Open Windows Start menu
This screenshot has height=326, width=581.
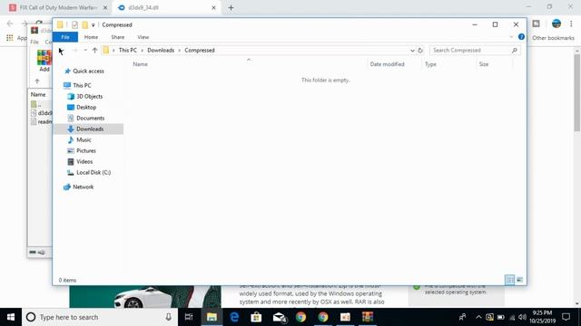tap(11, 317)
